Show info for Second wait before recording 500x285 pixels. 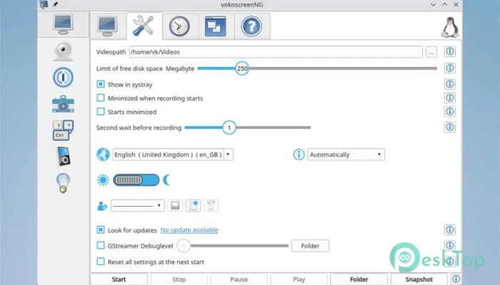click(450, 128)
